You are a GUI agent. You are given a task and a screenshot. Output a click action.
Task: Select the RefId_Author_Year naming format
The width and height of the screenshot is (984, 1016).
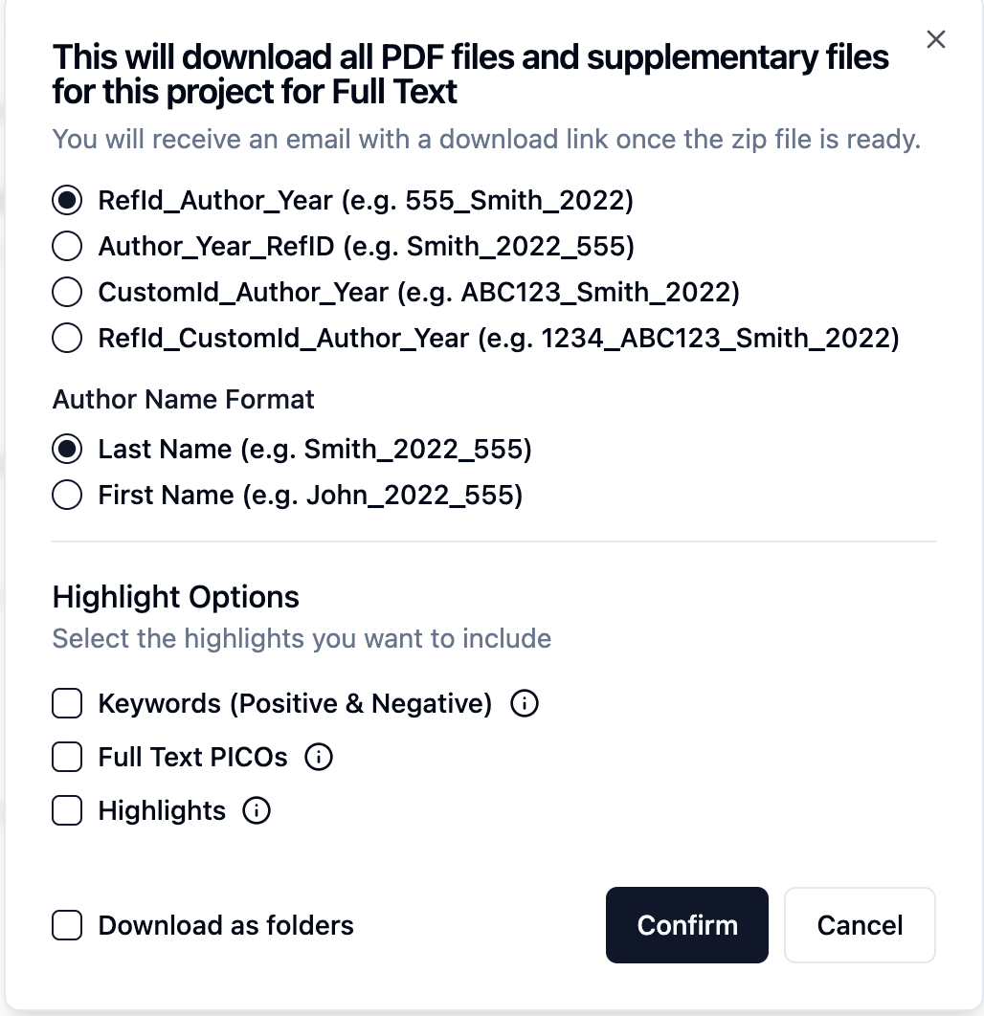67,201
